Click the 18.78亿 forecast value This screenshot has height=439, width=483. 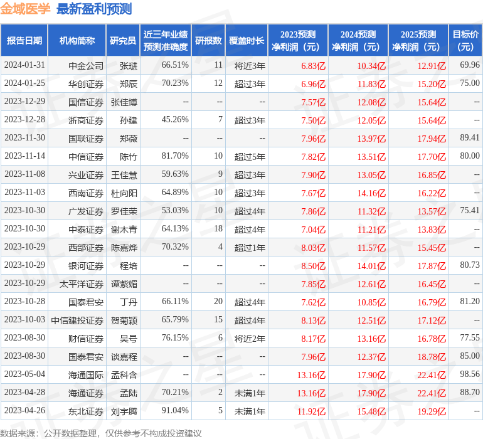(x=432, y=356)
